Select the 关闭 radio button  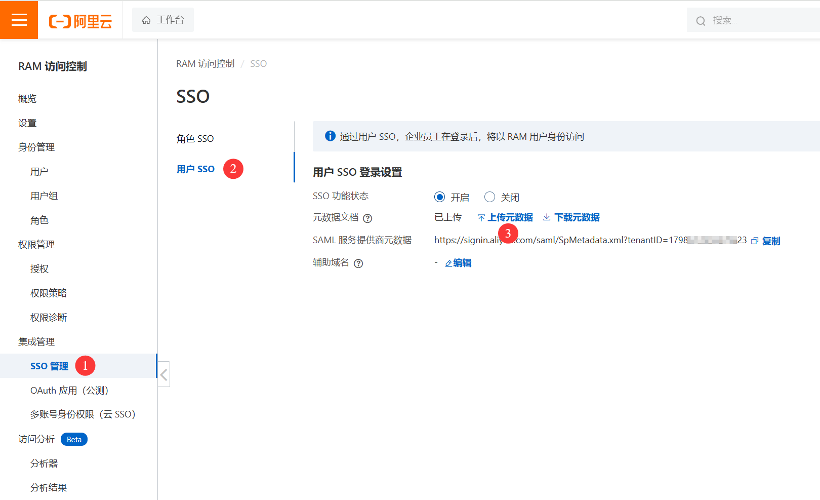489,197
